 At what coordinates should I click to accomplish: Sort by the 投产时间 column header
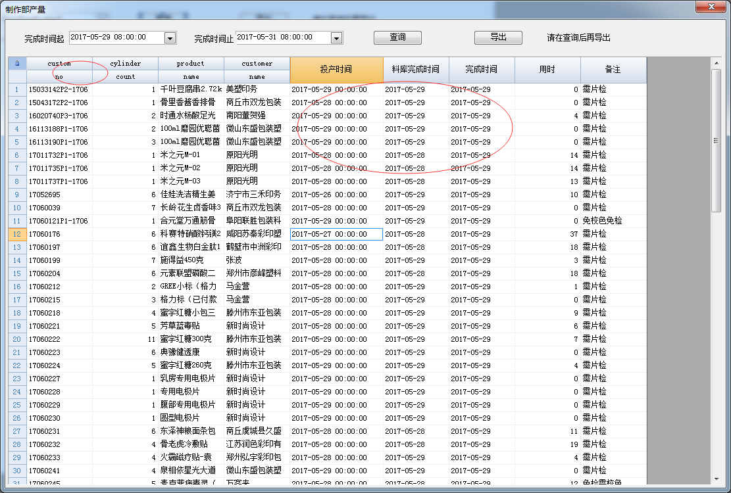click(336, 70)
